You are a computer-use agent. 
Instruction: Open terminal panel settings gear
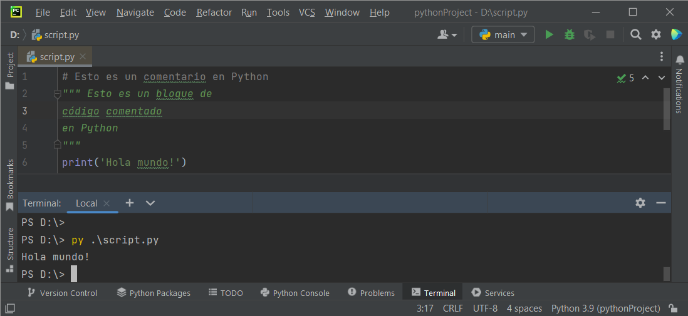point(640,203)
